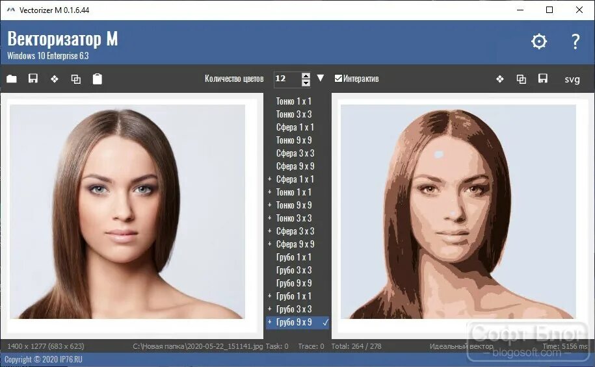
Task: Copy source image with left copy icon
Action: click(x=76, y=79)
